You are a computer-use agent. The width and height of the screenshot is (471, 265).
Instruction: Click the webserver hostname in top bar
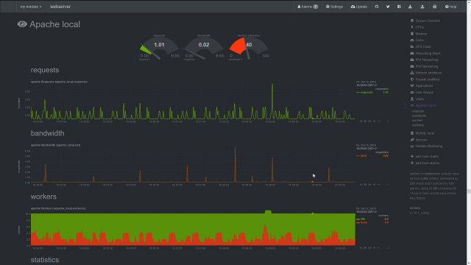tap(60, 7)
